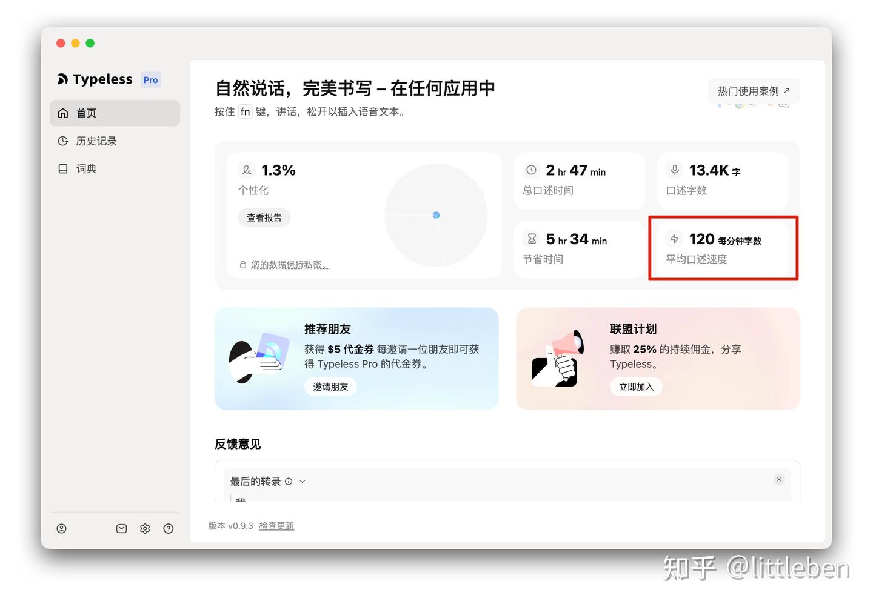Expand the 最后的转录 dropdown chevron
This screenshot has width=873, height=604.
pyautogui.click(x=303, y=482)
